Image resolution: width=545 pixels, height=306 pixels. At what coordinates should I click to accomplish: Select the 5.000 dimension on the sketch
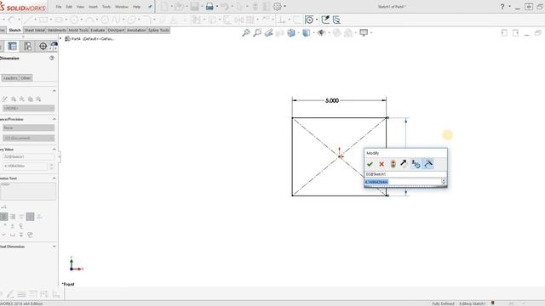pyautogui.click(x=332, y=100)
